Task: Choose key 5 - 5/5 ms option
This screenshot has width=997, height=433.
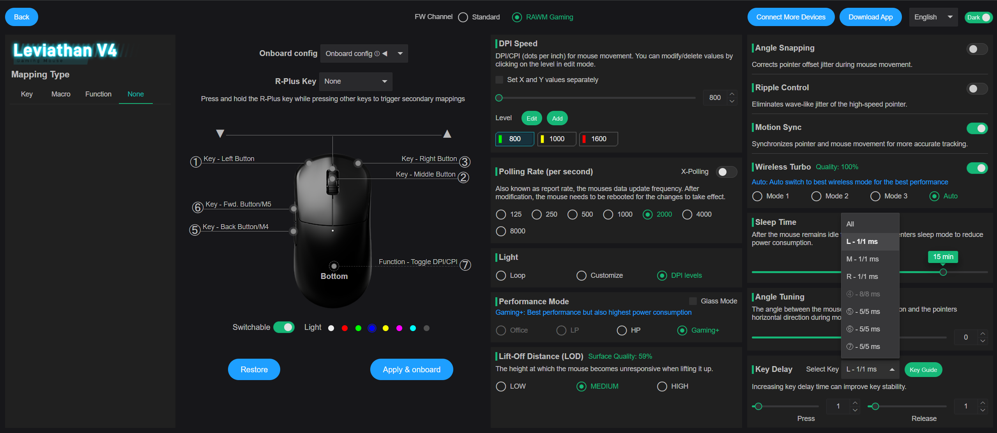Action: (870, 312)
